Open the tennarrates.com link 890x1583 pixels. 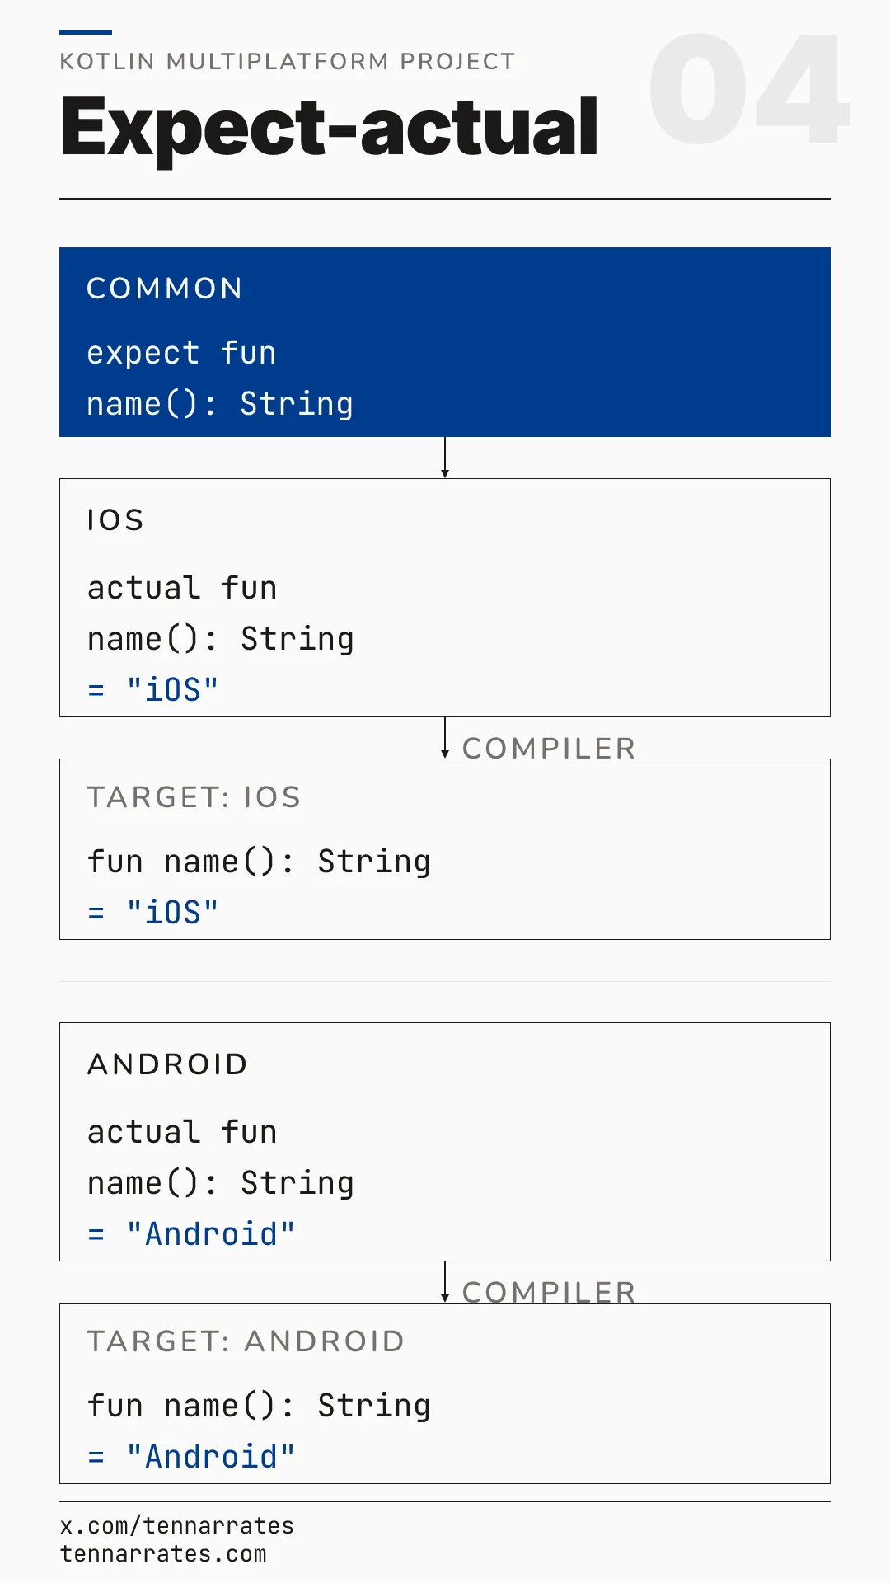tap(163, 1554)
